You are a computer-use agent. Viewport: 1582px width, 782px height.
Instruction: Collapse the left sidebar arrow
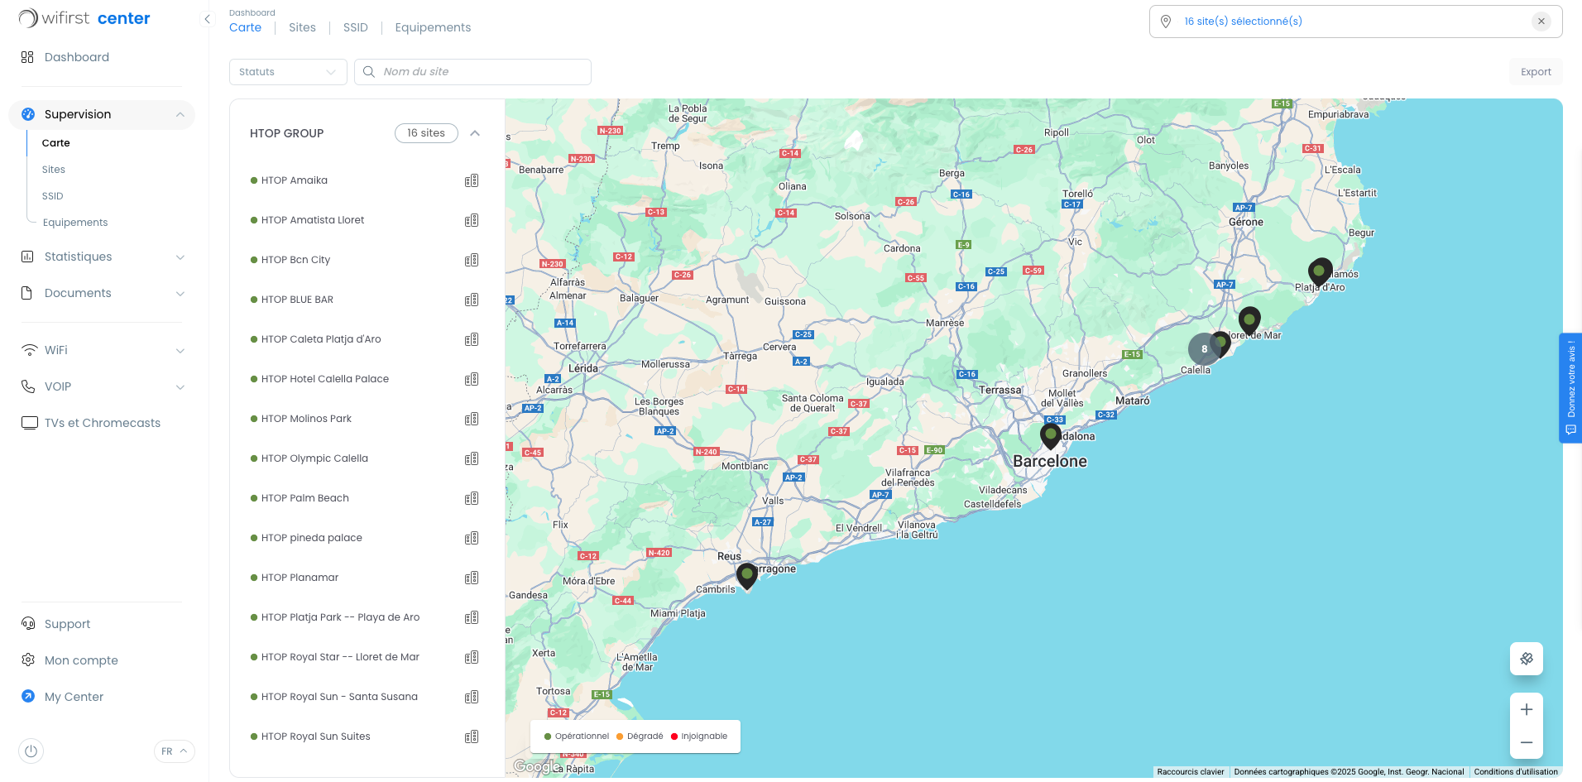click(x=207, y=19)
